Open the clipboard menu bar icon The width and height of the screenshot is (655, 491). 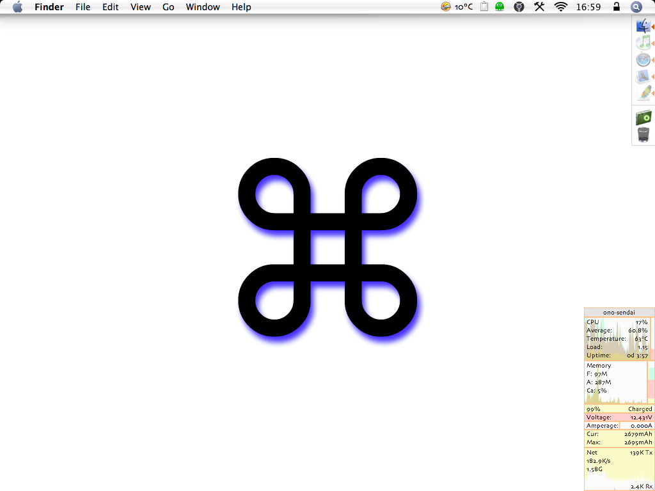click(484, 6)
